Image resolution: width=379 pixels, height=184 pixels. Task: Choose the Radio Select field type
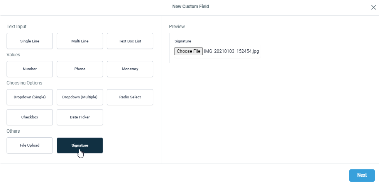pyautogui.click(x=130, y=97)
